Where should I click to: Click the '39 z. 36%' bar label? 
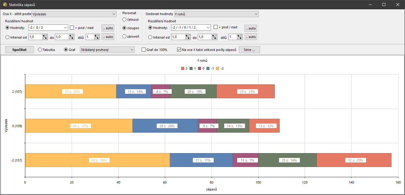point(72,92)
